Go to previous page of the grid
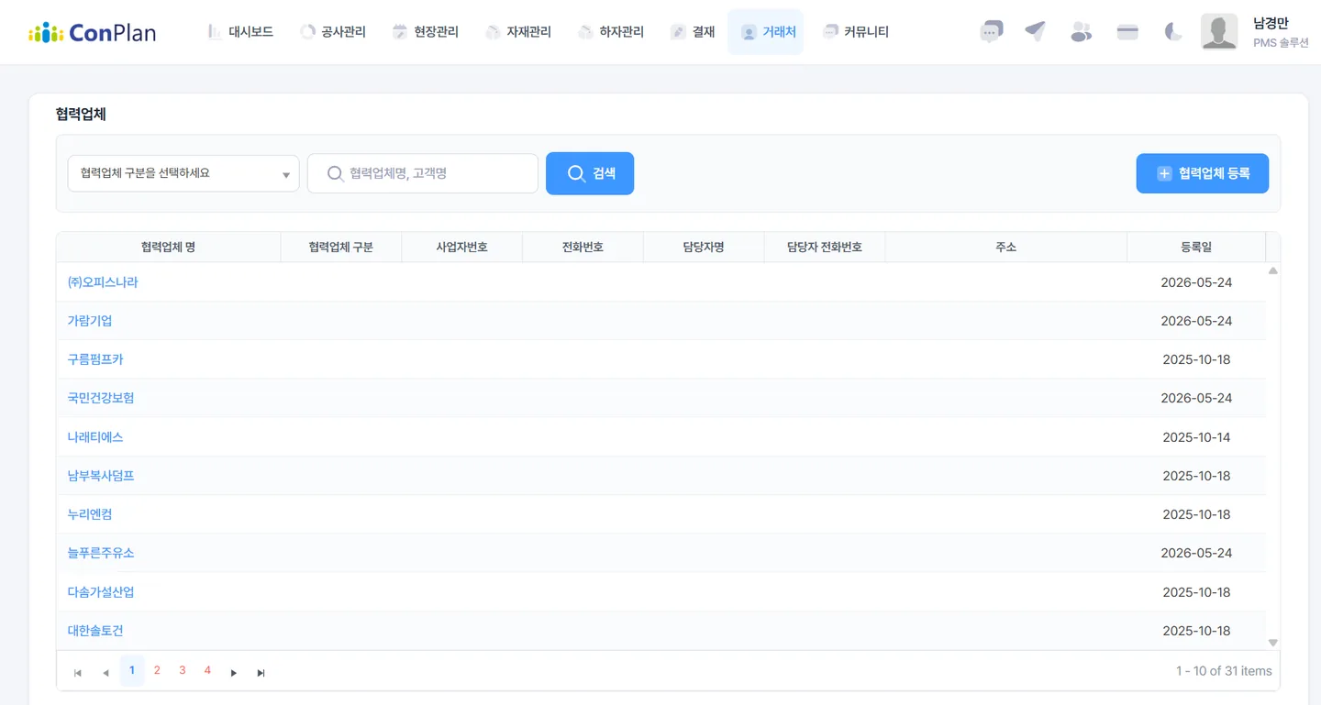The height and width of the screenshot is (705, 1321). (x=105, y=673)
